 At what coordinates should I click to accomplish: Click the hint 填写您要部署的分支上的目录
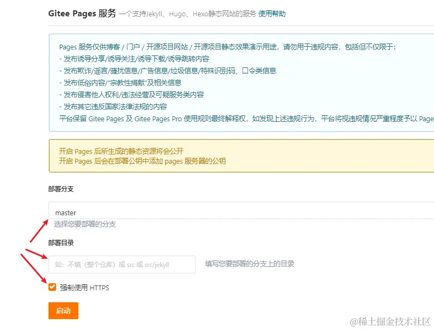click(249, 264)
